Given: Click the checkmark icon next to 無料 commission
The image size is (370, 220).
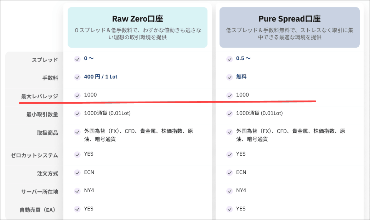Looking at the screenshot, I should pyautogui.click(x=229, y=77).
